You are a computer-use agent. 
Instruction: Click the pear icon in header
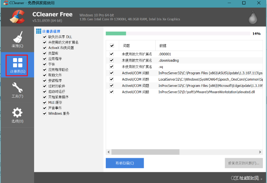(x=253, y=18)
